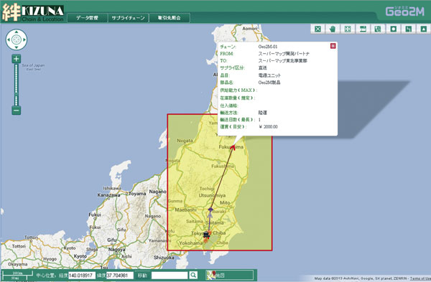Click the longitude 140.018917 field
The height and width of the screenshot is (282, 431).
tap(82, 275)
